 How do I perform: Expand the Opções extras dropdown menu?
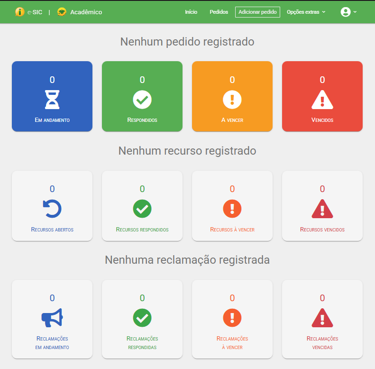point(306,12)
